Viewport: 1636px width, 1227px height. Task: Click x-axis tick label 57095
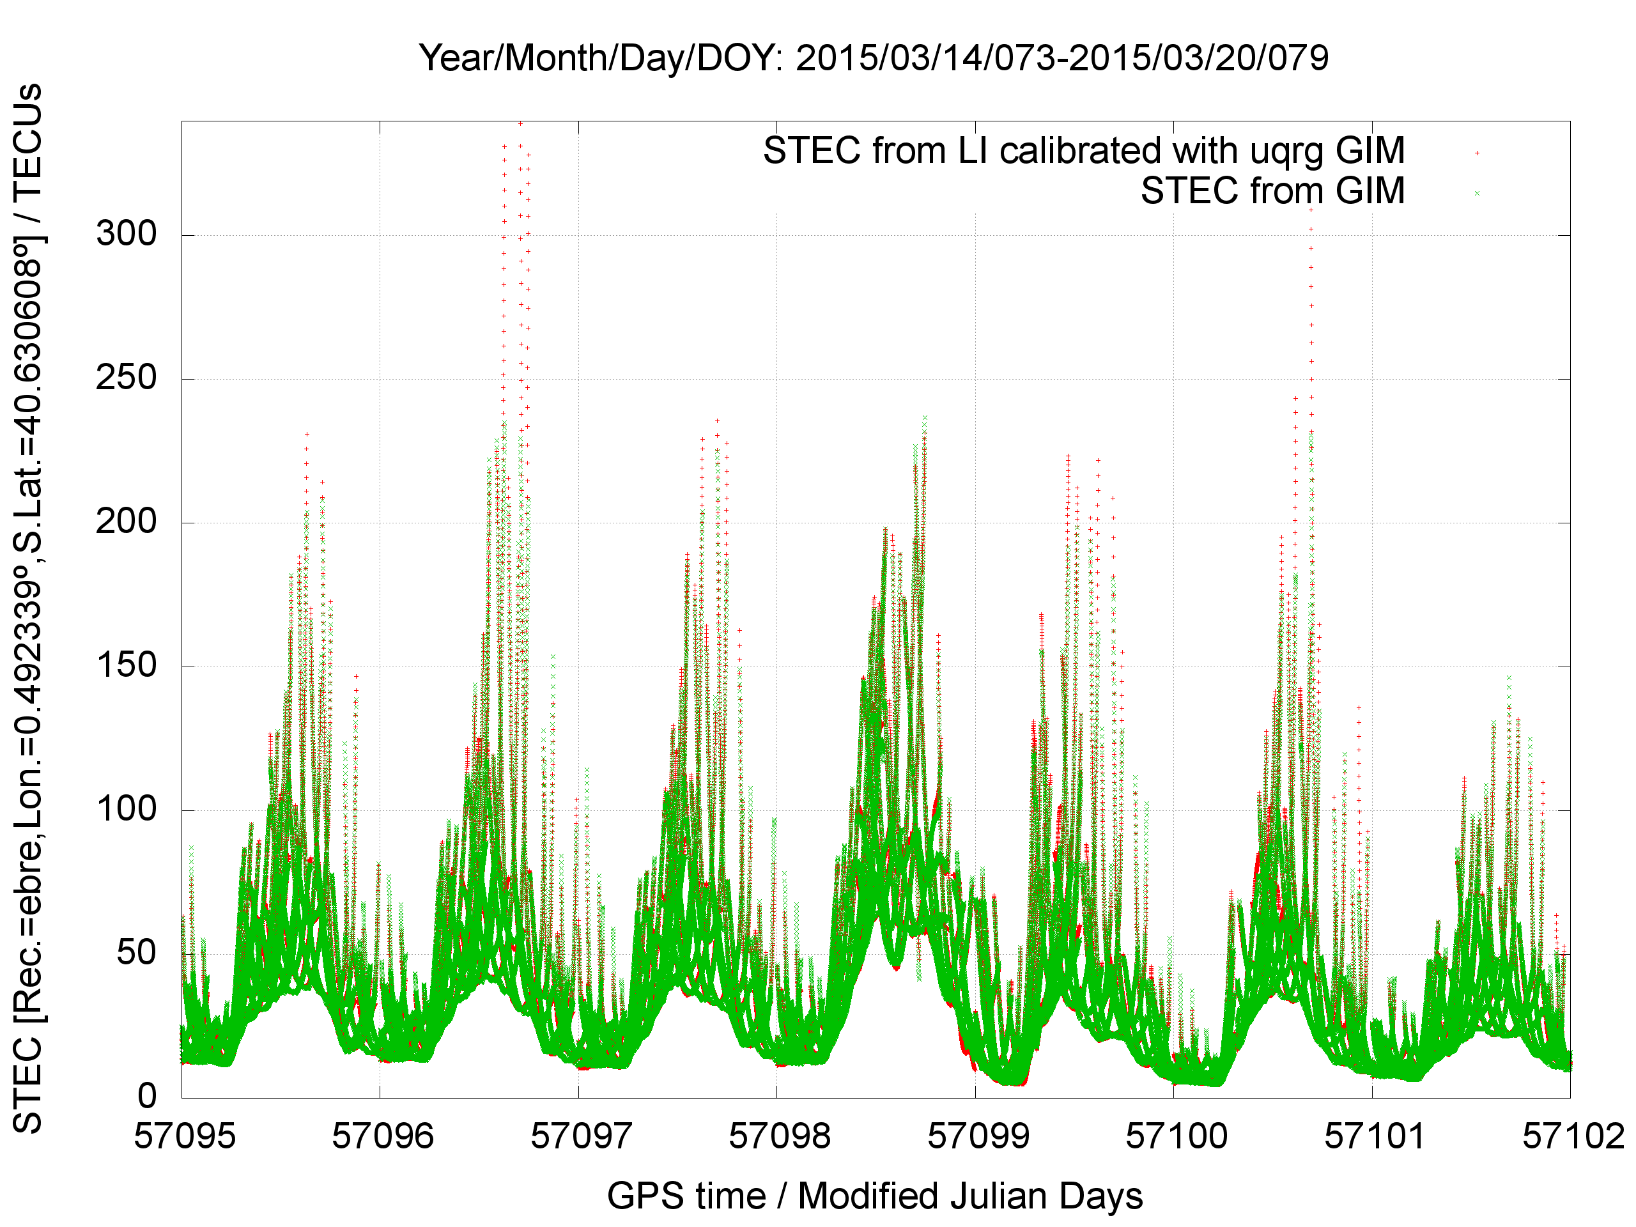click(x=184, y=1136)
